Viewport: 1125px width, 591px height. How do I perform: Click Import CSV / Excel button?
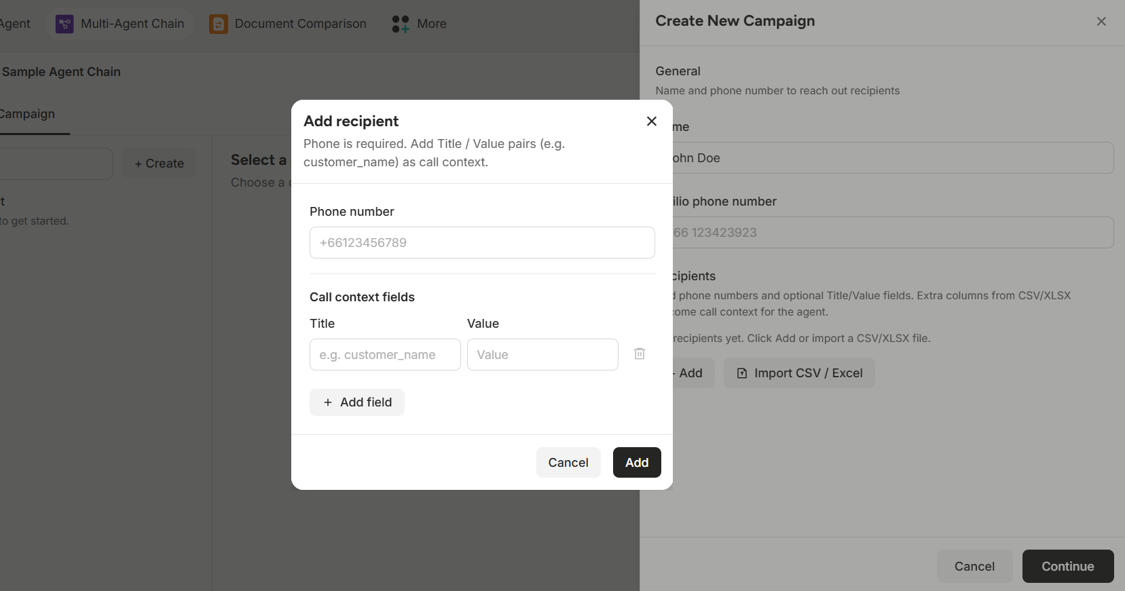[x=799, y=373]
